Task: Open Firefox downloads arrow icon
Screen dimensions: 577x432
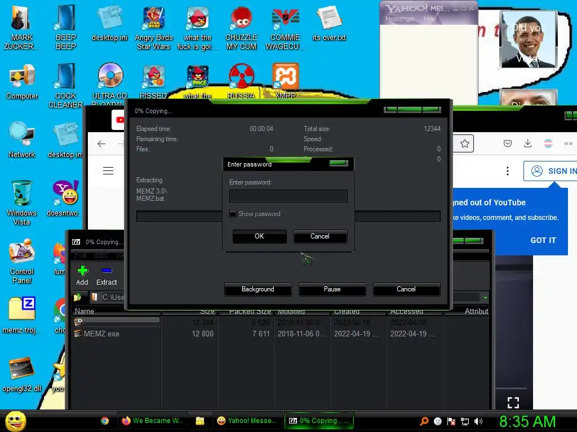Action: point(527,143)
